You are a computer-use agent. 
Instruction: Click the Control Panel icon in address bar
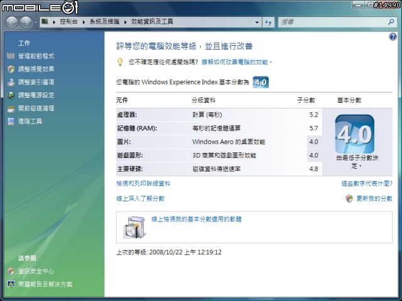click(45, 21)
